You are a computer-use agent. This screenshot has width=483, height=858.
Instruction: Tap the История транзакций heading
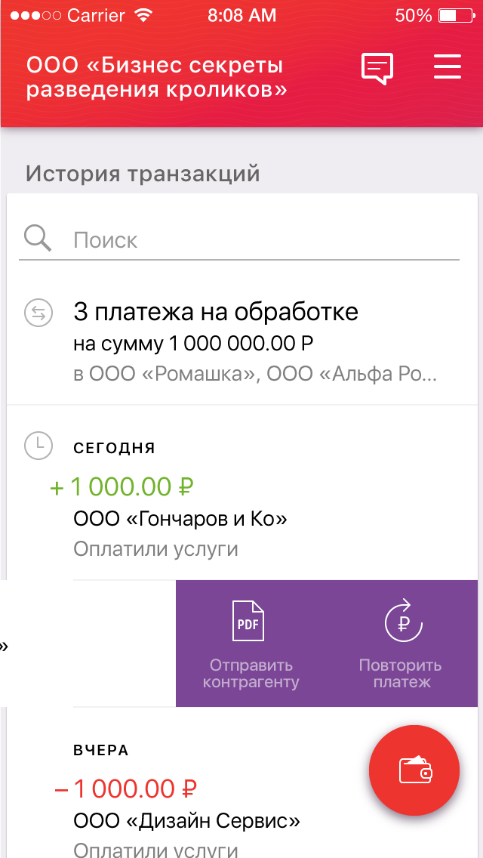[143, 174]
